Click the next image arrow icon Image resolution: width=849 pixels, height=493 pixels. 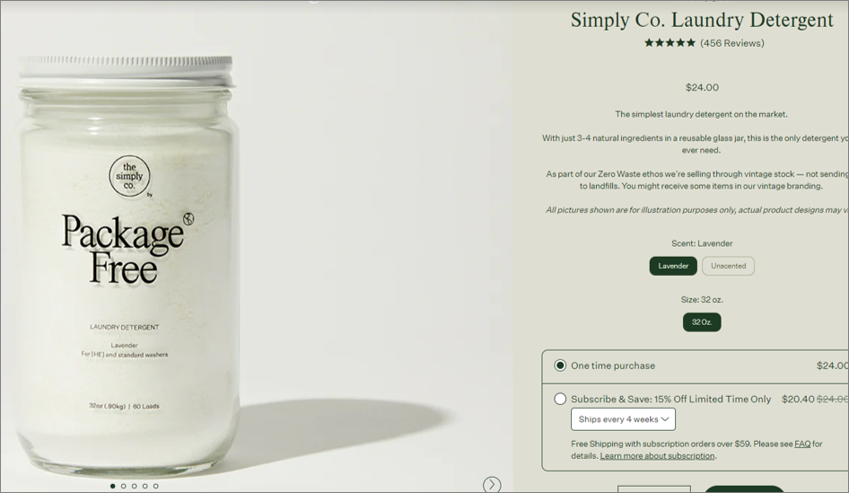pyautogui.click(x=492, y=484)
